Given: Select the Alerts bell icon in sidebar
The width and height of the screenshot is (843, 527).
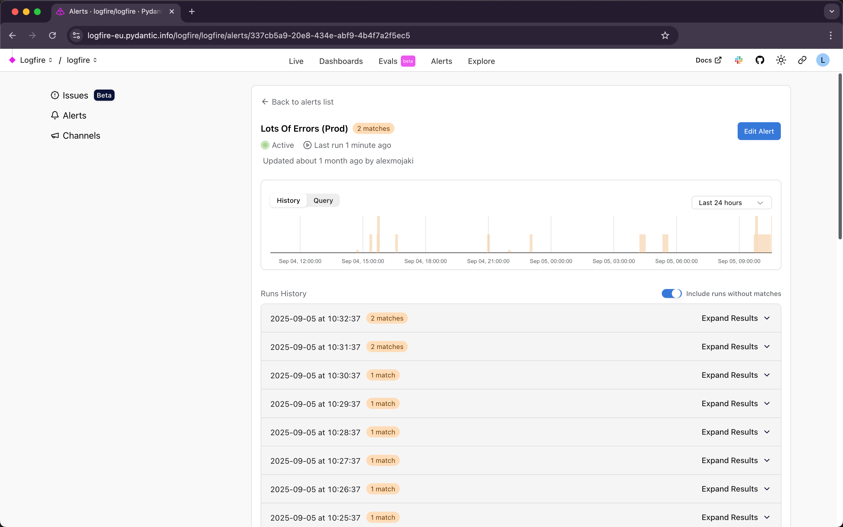Looking at the screenshot, I should [x=55, y=115].
